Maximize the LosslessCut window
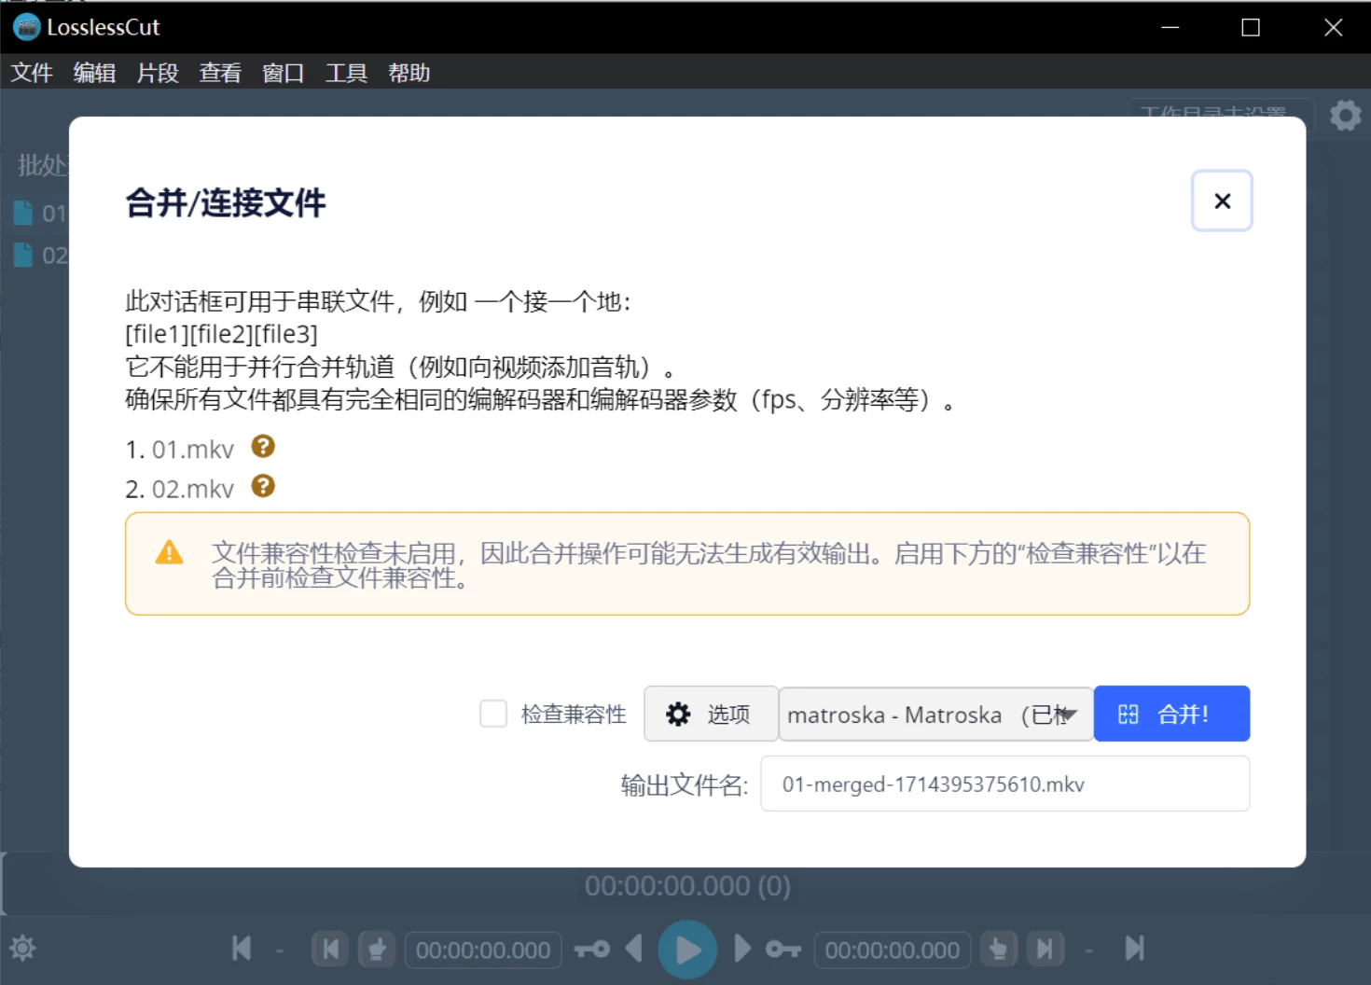Viewport: 1371px width, 985px height. tap(1251, 28)
